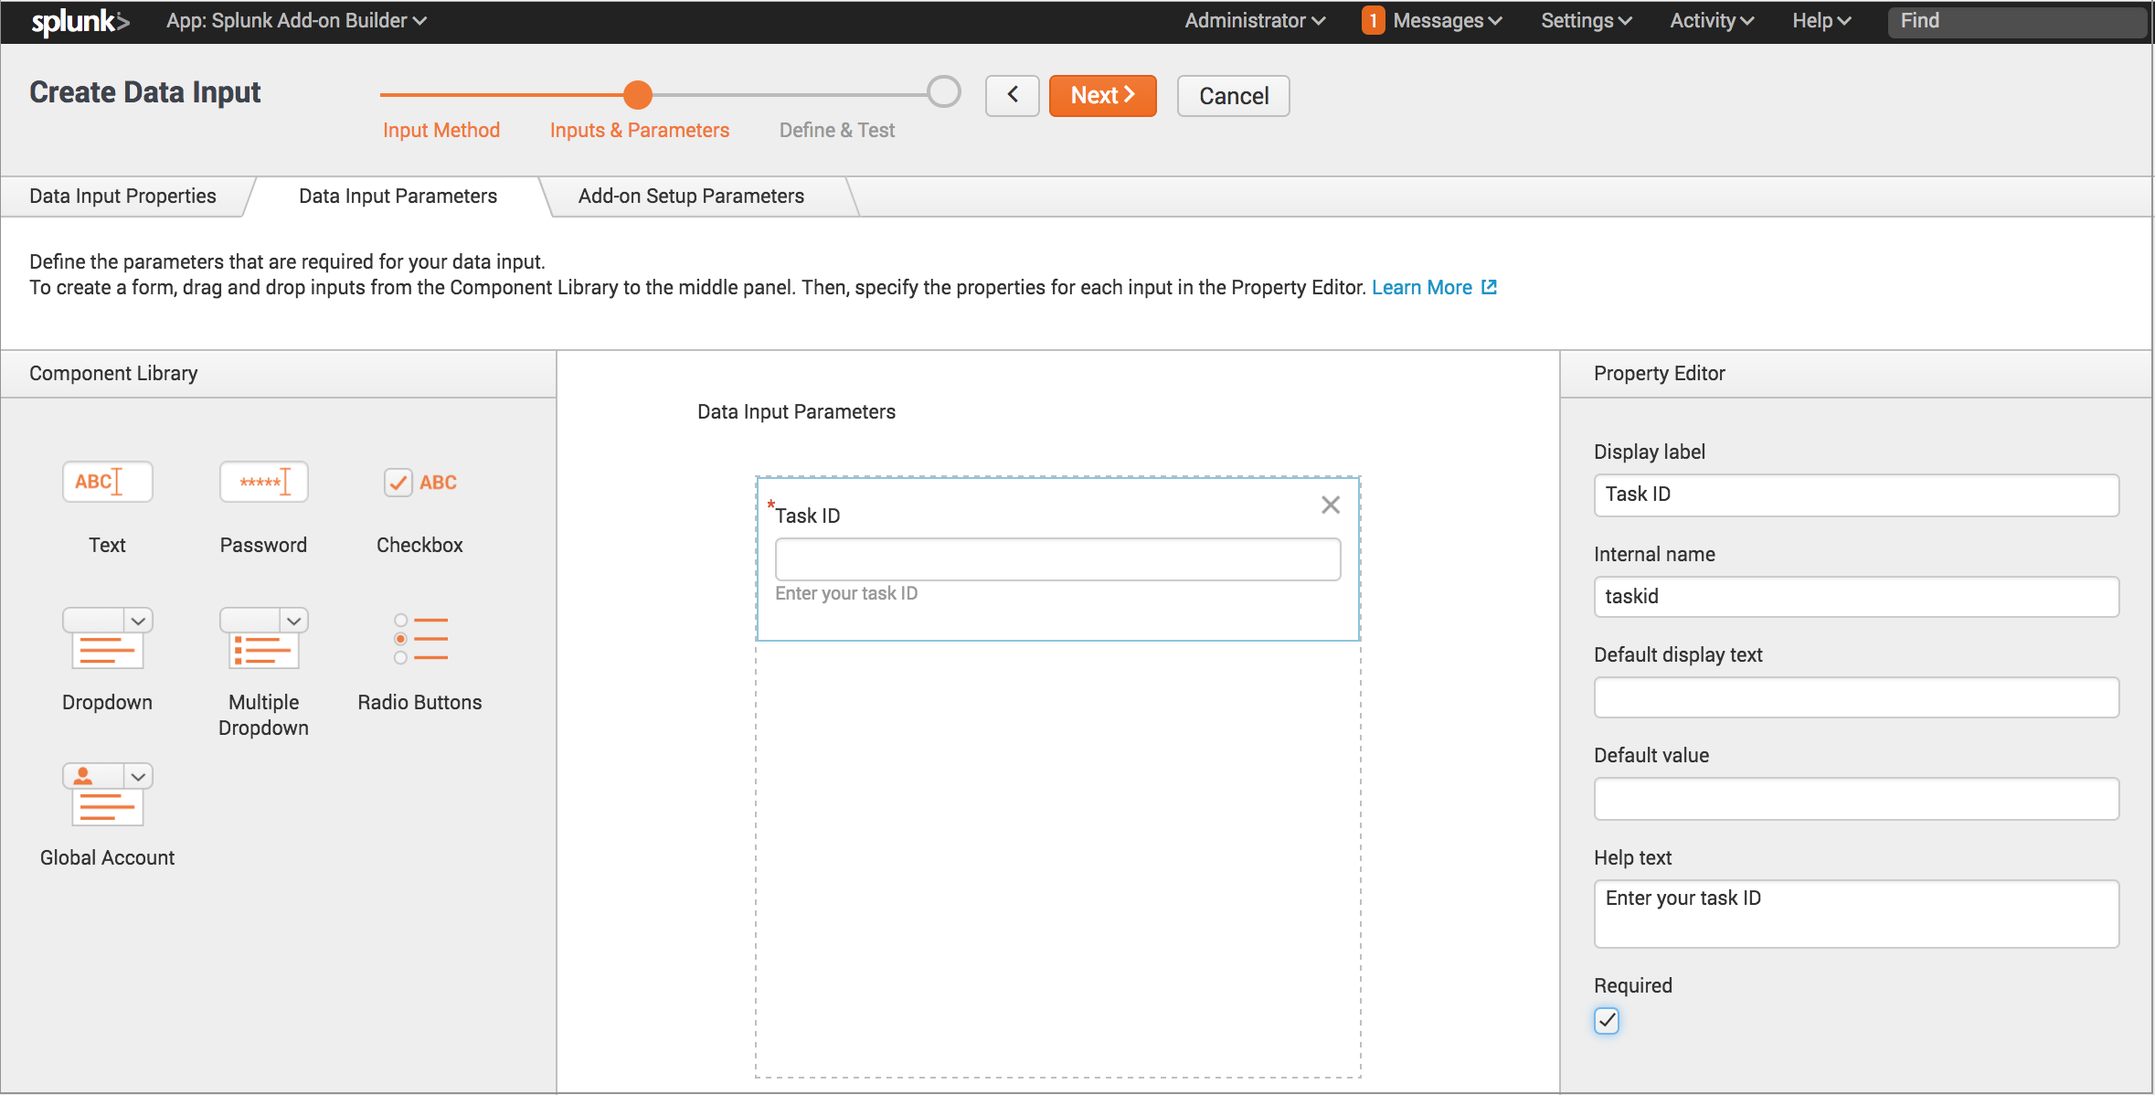Select the Multiple Dropdown component icon
The height and width of the screenshot is (1095, 2155).
[x=263, y=638]
